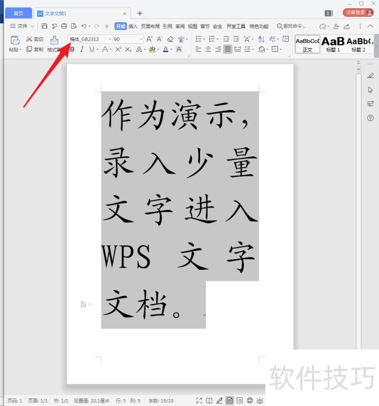This screenshot has height=406, width=379.
Task: Open the font size dropdown arrow
Action: [x=141, y=40]
